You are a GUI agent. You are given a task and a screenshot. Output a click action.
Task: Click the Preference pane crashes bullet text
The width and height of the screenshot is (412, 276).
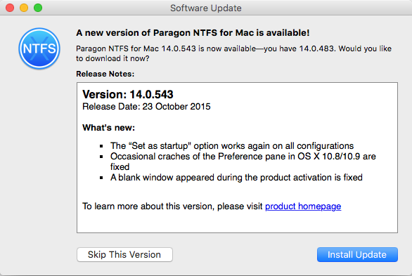tap(243, 162)
